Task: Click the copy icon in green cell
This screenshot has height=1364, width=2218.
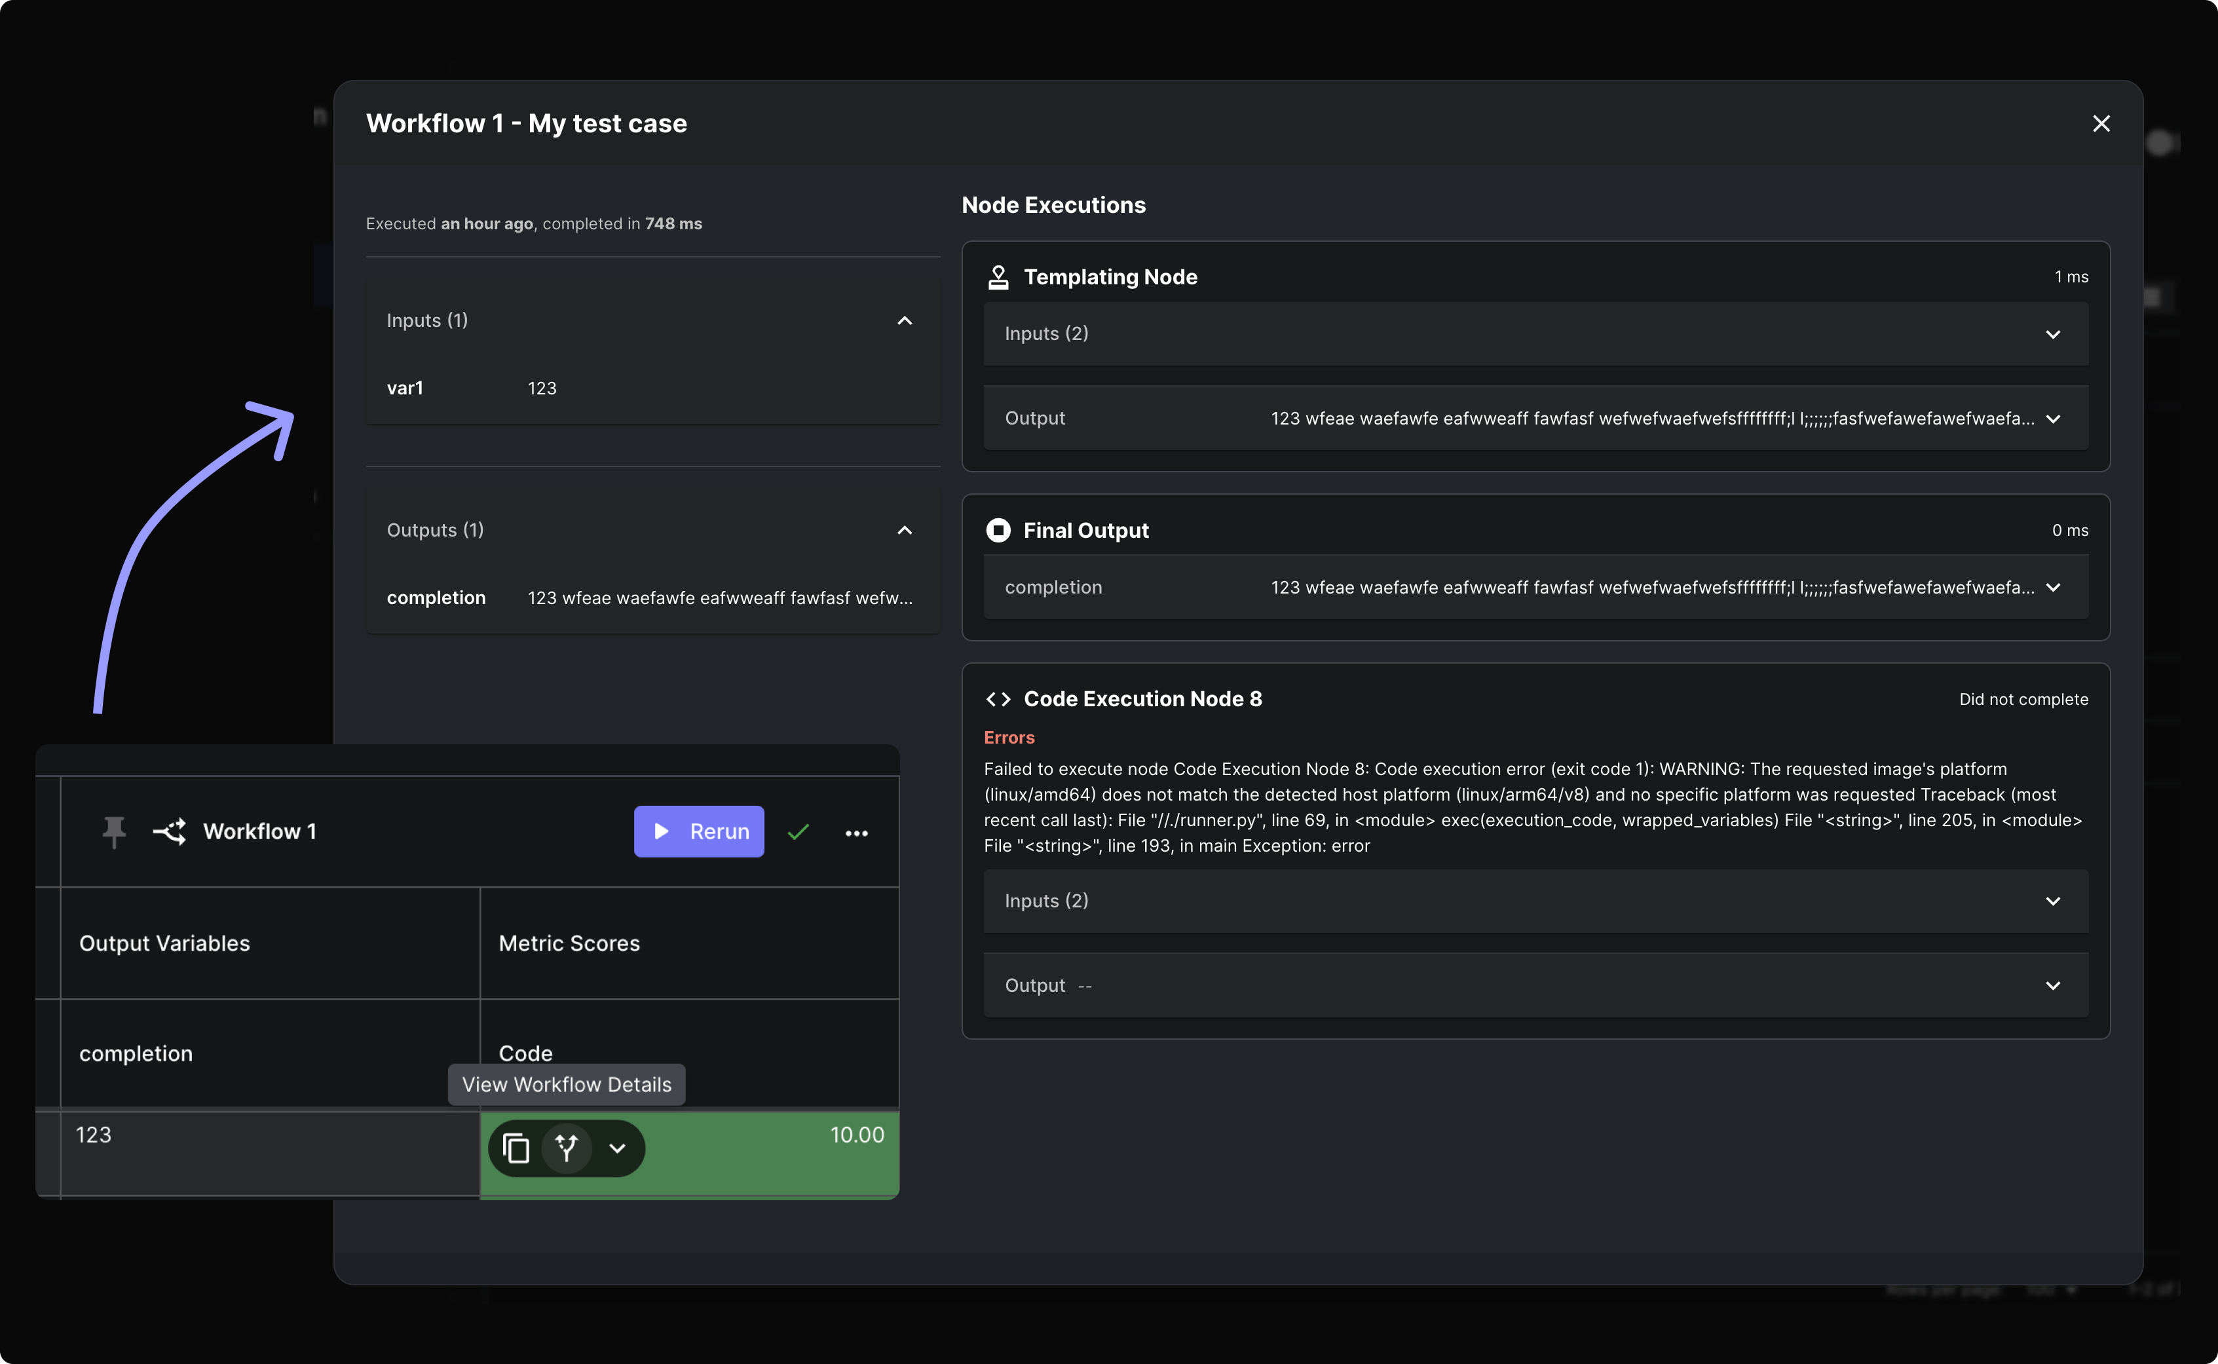Action: point(516,1148)
